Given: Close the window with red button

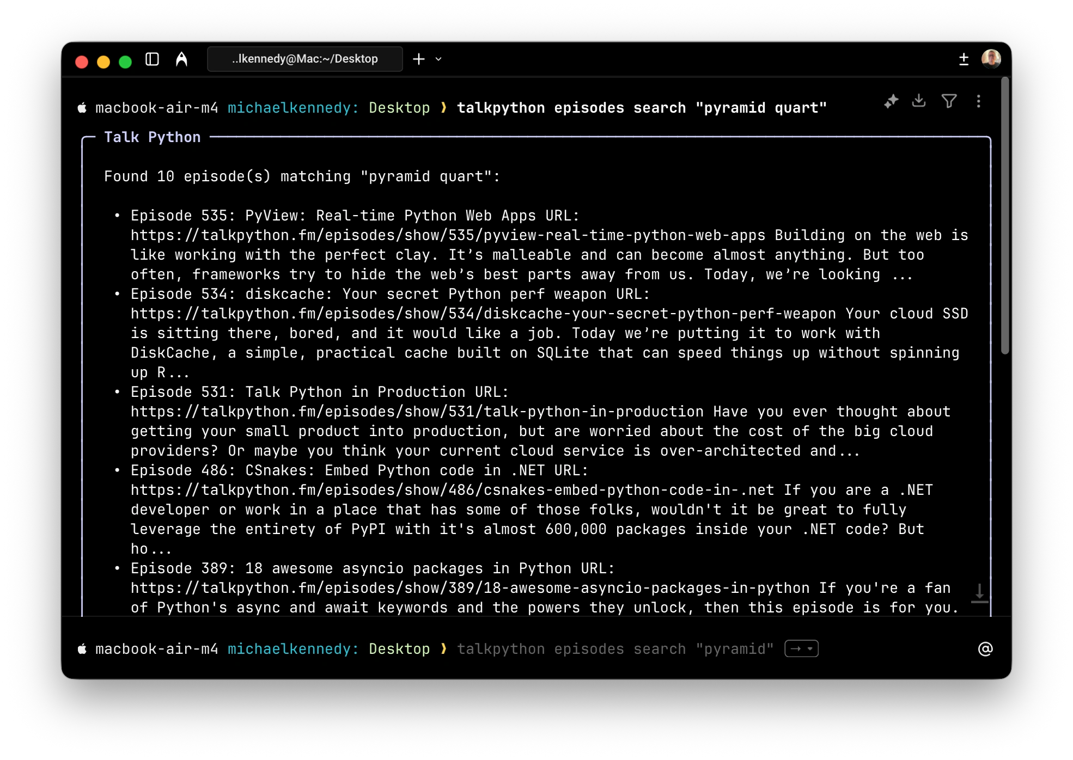Looking at the screenshot, I should coord(82,62).
